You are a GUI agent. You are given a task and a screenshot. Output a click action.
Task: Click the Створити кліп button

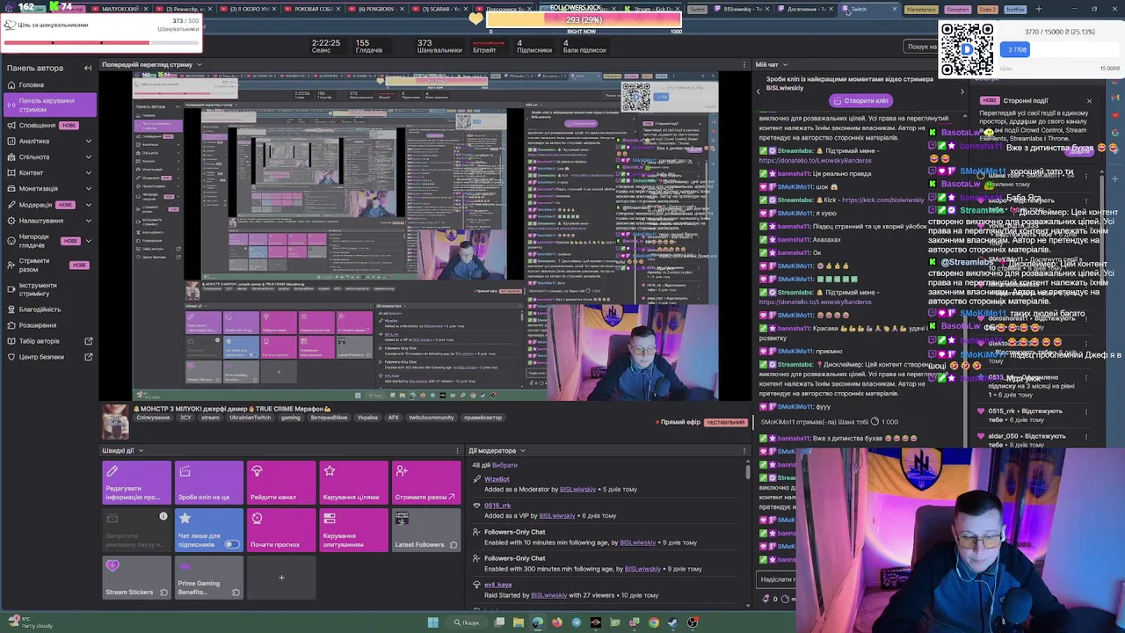pyautogui.click(x=862, y=101)
